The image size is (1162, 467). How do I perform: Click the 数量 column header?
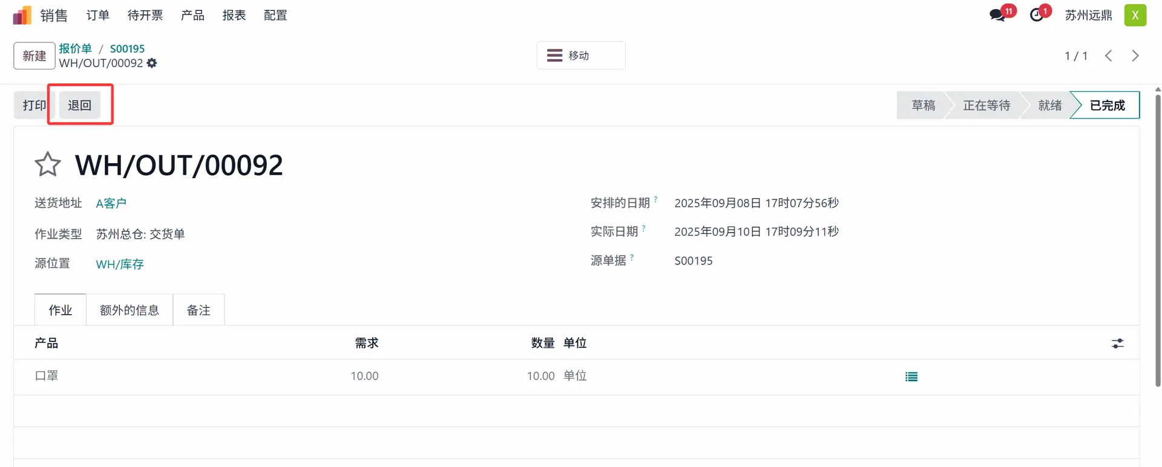click(543, 343)
